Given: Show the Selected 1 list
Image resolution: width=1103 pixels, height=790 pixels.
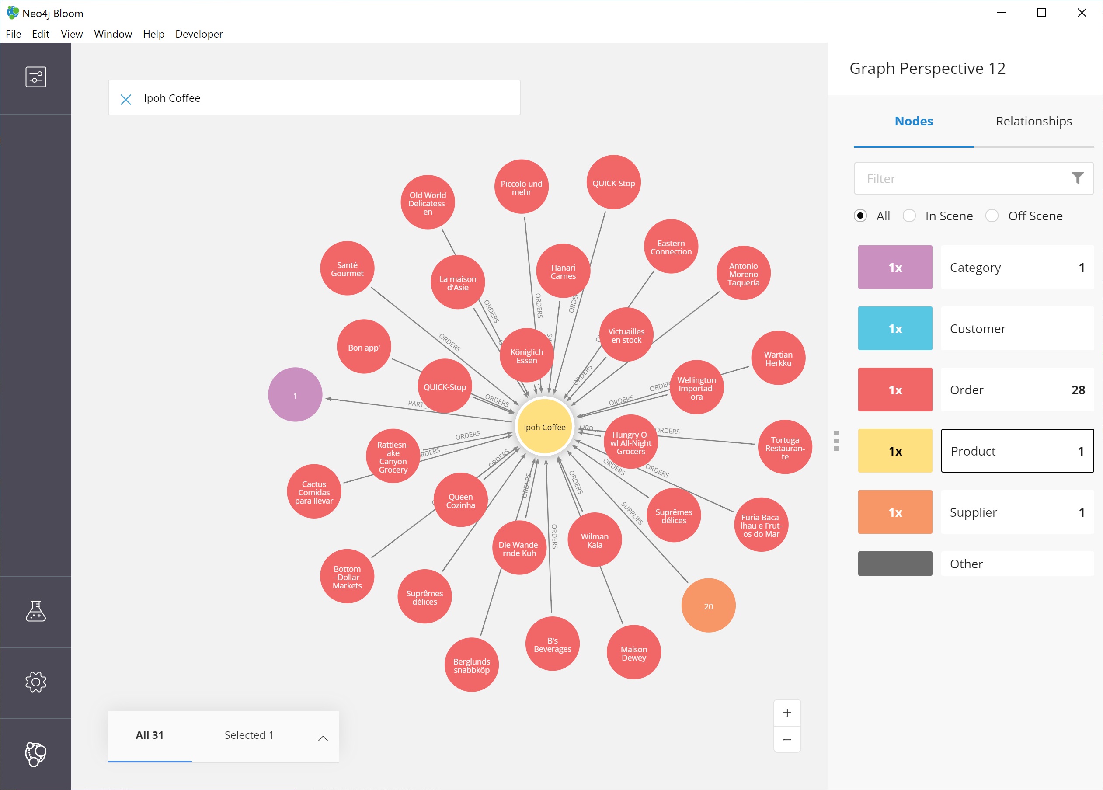Looking at the screenshot, I should [248, 735].
